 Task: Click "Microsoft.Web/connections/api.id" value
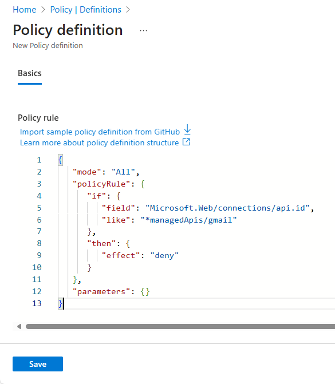tap(228, 208)
